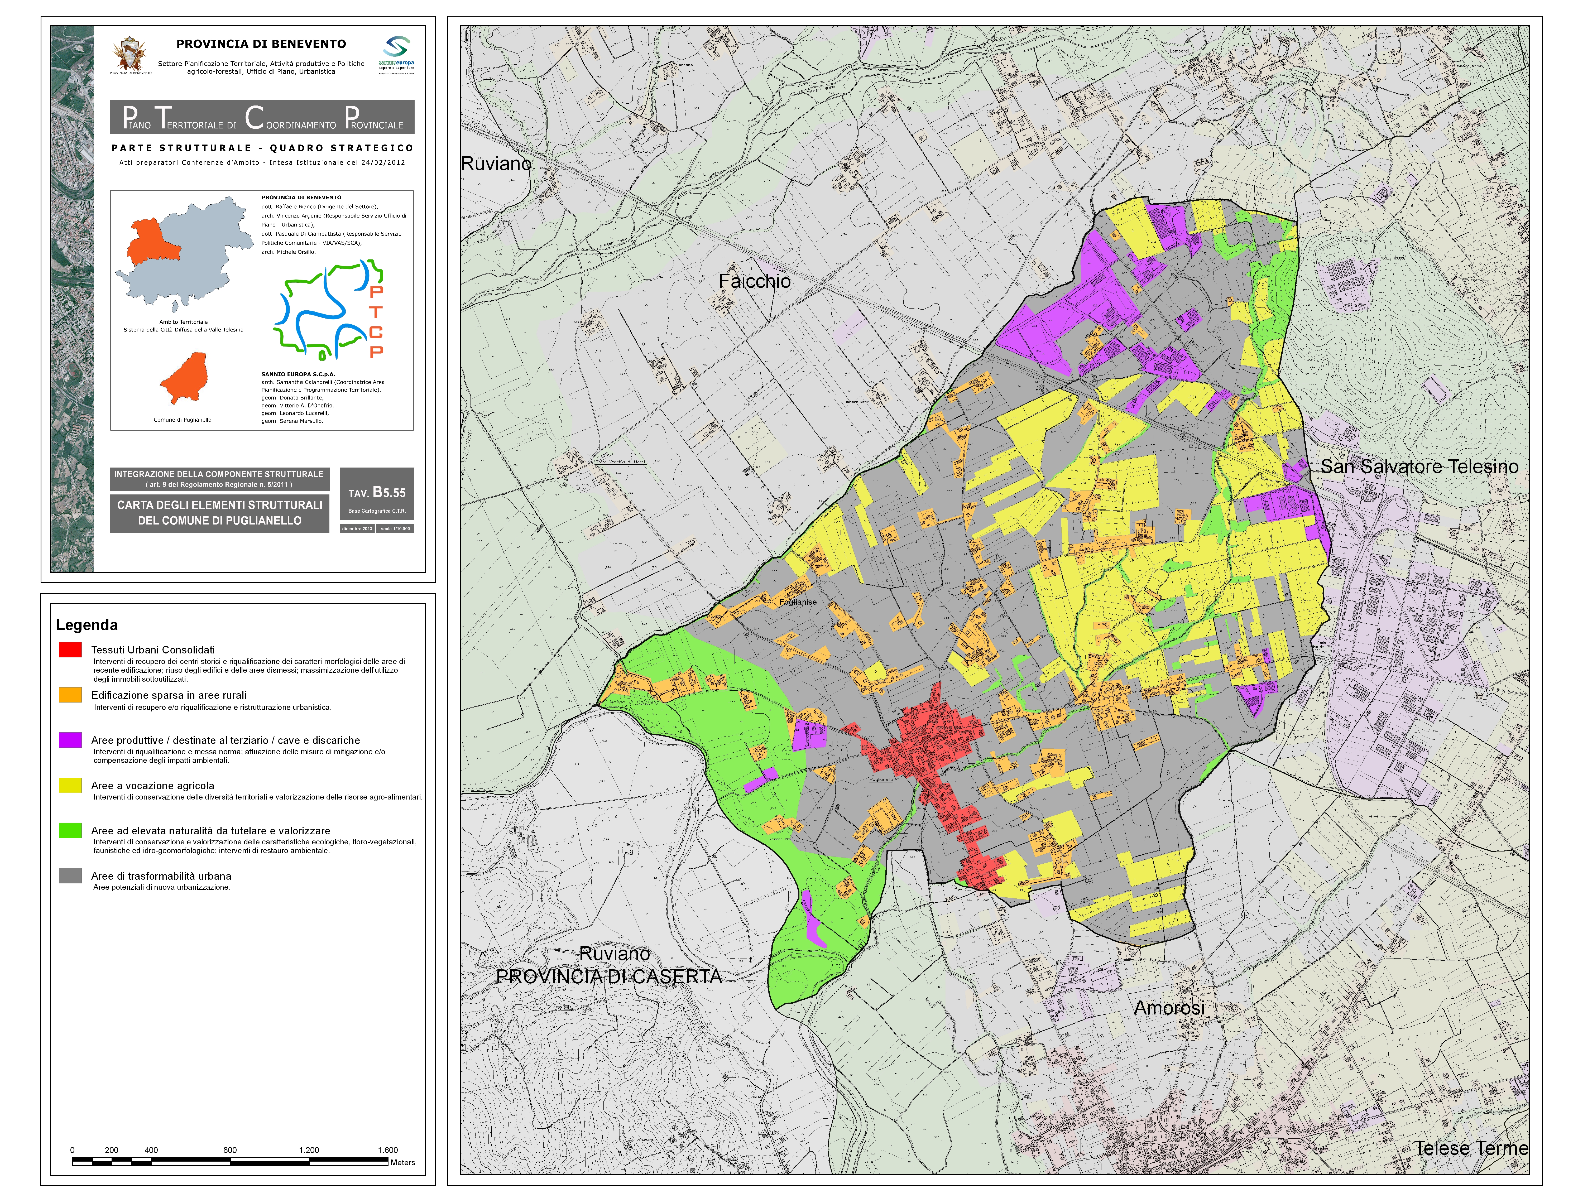Click the 'Foglianise' locality label on map
1578x1203 pixels.
coord(798,602)
